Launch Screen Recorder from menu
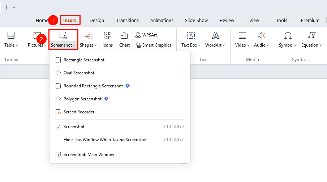Viewport: 327px width, 182px height. (120, 112)
